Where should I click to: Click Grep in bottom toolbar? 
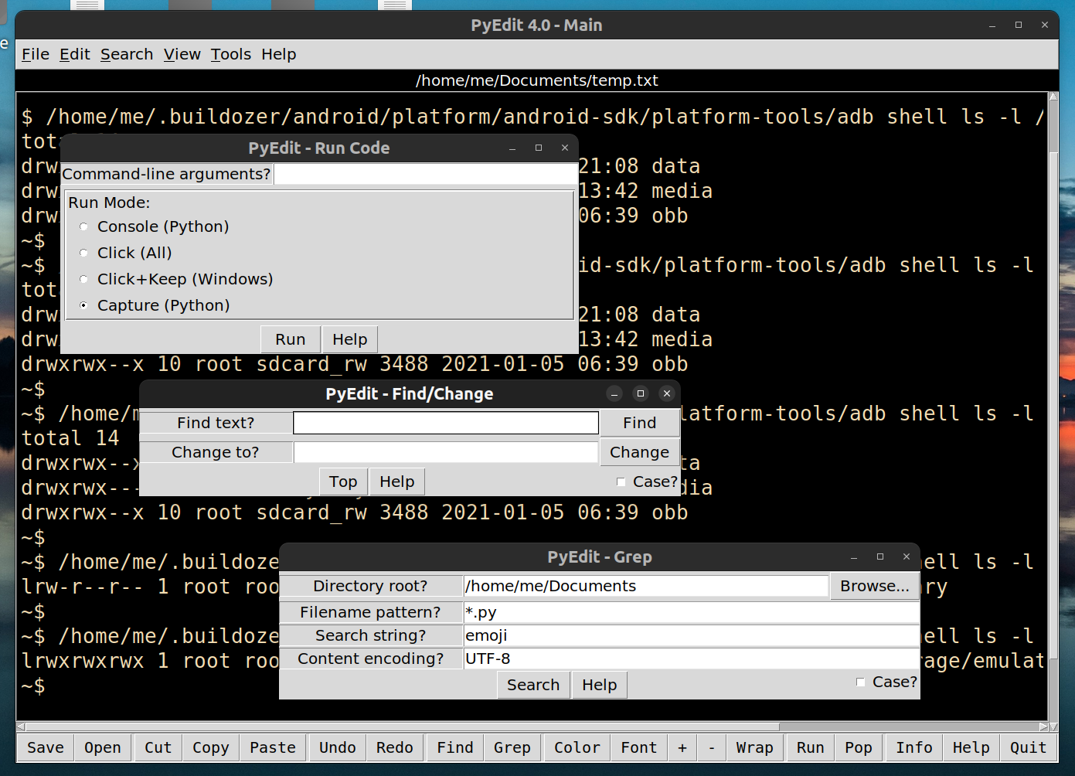click(512, 747)
